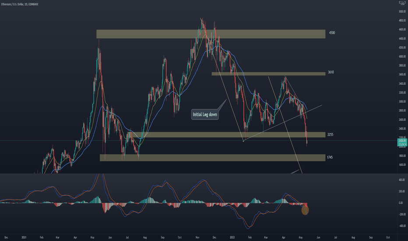Screen dimensions: 408x241
Task: Click the 3600.00 price axis label
Action: (x=402, y=74)
